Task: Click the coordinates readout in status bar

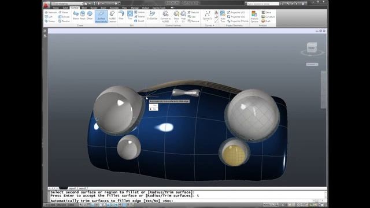Action: [x=60, y=205]
